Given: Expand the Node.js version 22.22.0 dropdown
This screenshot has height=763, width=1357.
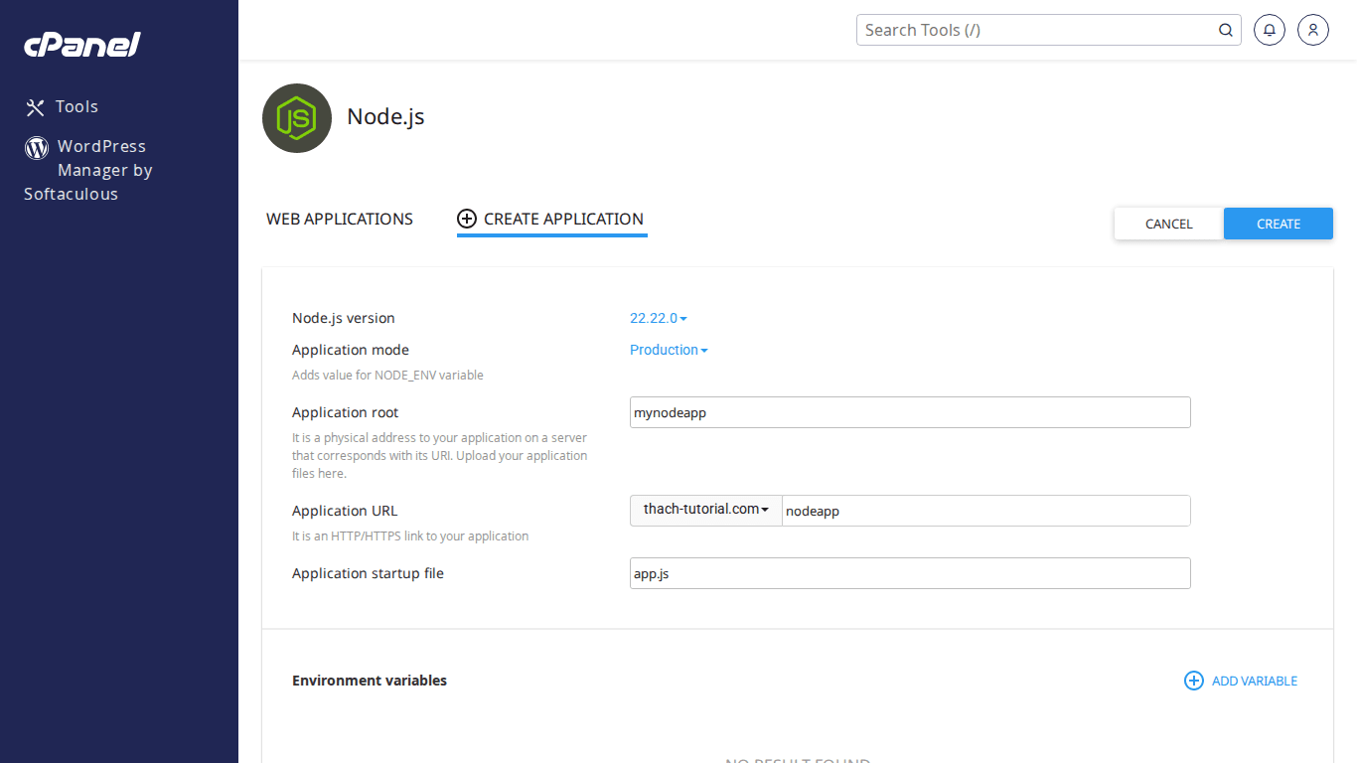Looking at the screenshot, I should coord(658,318).
